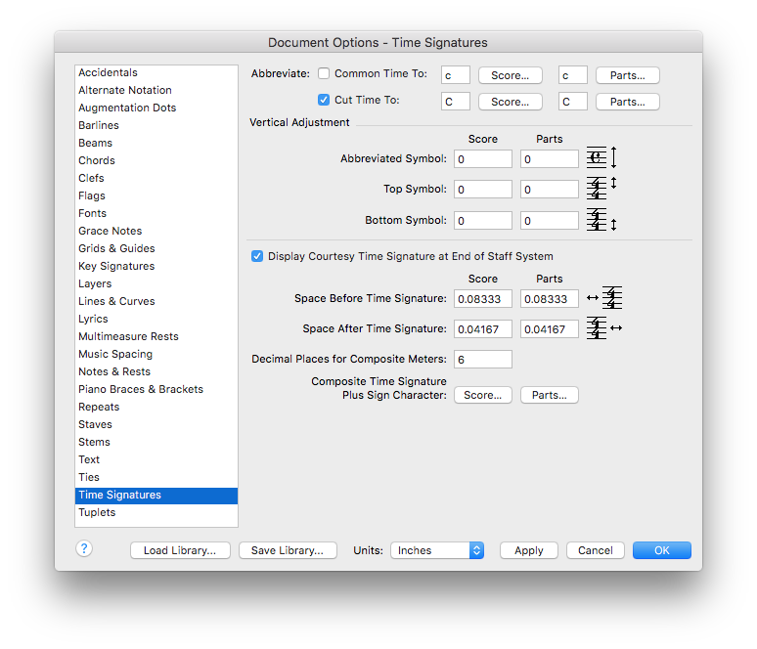Click Space After Time Signature Parts field
The width and height of the screenshot is (757, 649).
[550, 329]
